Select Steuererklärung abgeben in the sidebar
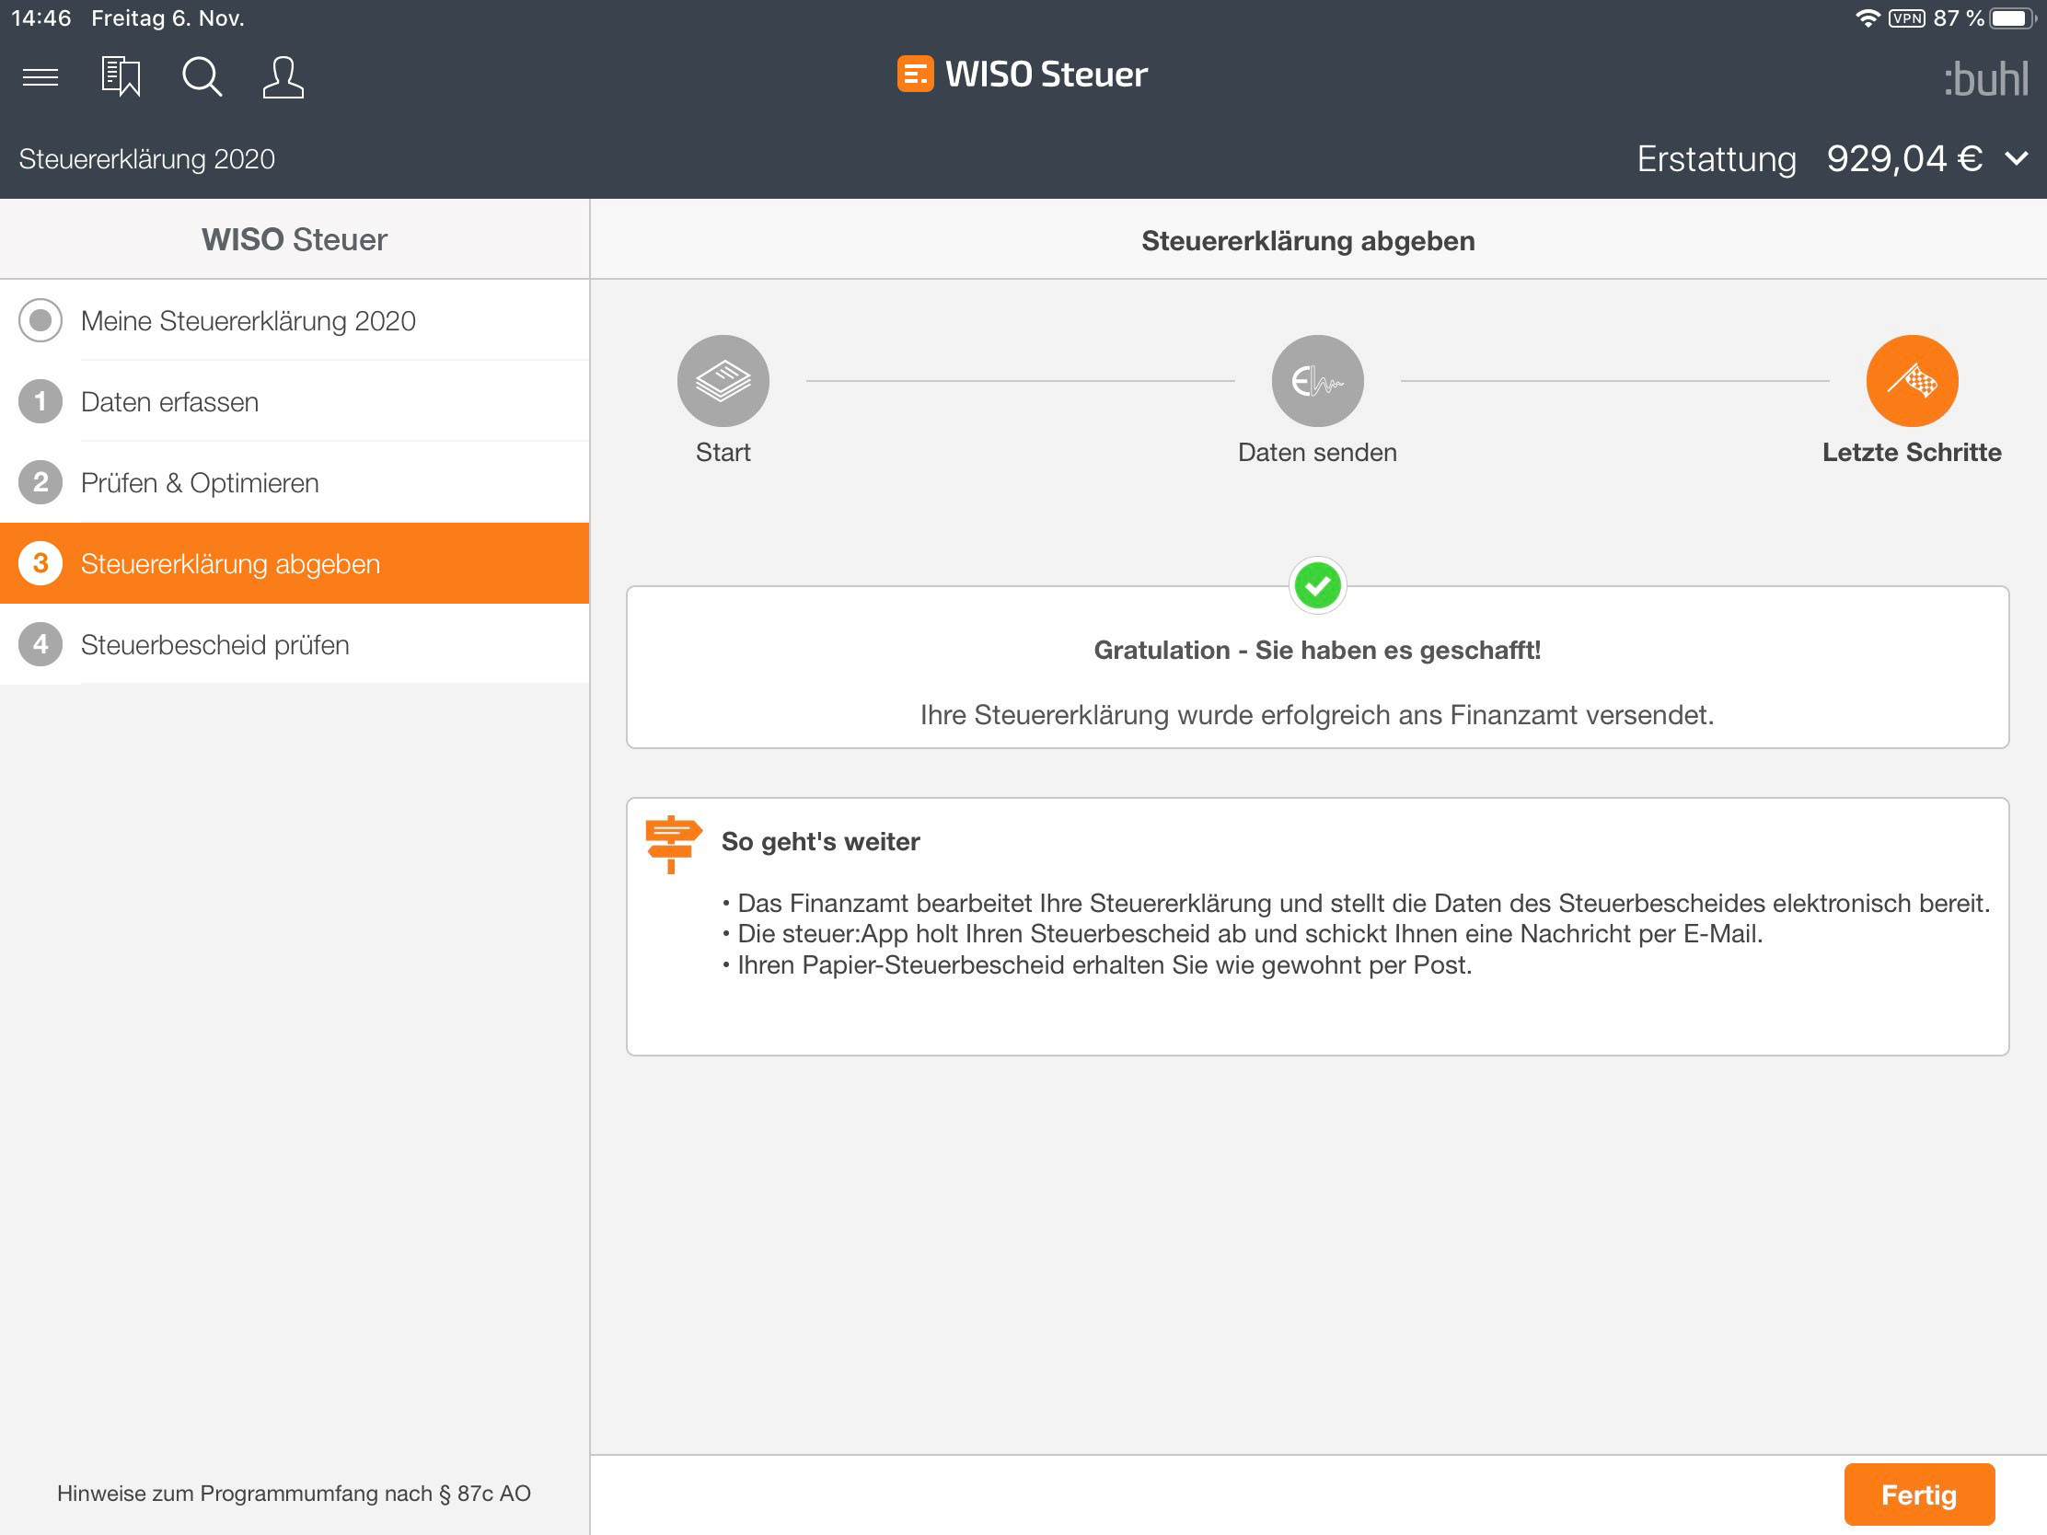Screen dimensions: 2047x1535 click(x=229, y=563)
